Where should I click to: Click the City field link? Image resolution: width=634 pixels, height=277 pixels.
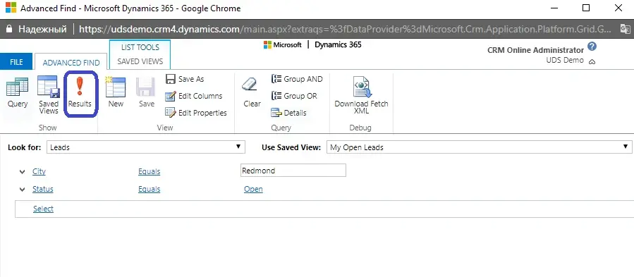coord(39,171)
